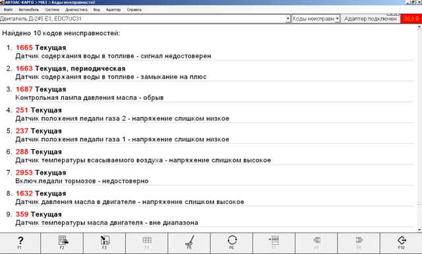Viewport: 422px width, 254px height.
Task: Click scrollbar up arrow of fault list
Action: pyautogui.click(x=419, y=27)
